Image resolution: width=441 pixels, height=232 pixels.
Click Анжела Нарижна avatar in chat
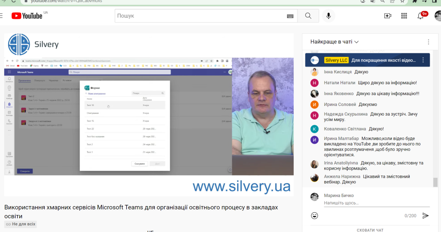click(x=315, y=178)
